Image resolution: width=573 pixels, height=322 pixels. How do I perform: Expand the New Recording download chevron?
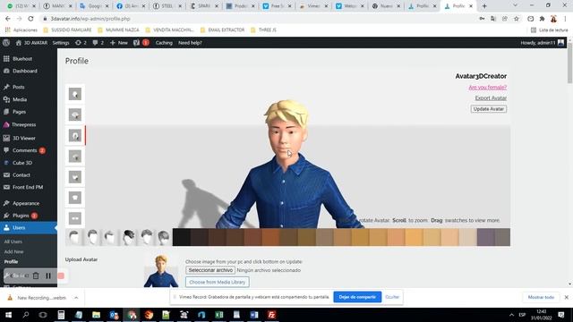coord(76,298)
